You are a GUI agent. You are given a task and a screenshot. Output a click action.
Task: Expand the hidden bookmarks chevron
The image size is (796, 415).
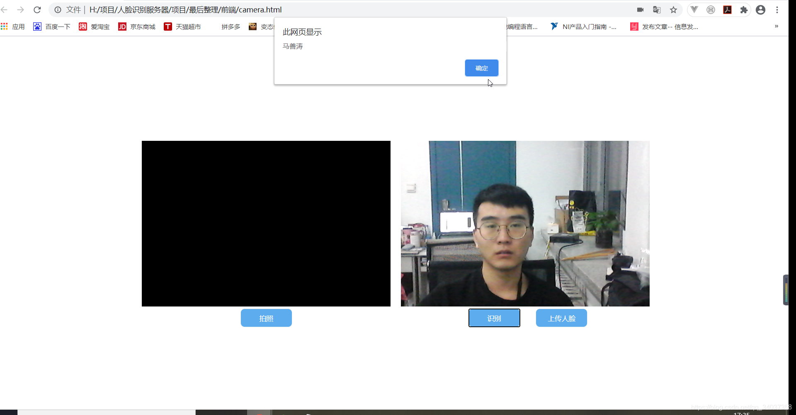(777, 26)
